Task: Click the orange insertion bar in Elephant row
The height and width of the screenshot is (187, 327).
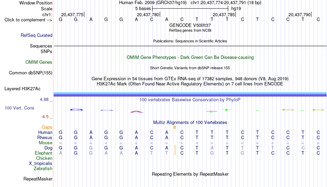Action: click(x=175, y=153)
